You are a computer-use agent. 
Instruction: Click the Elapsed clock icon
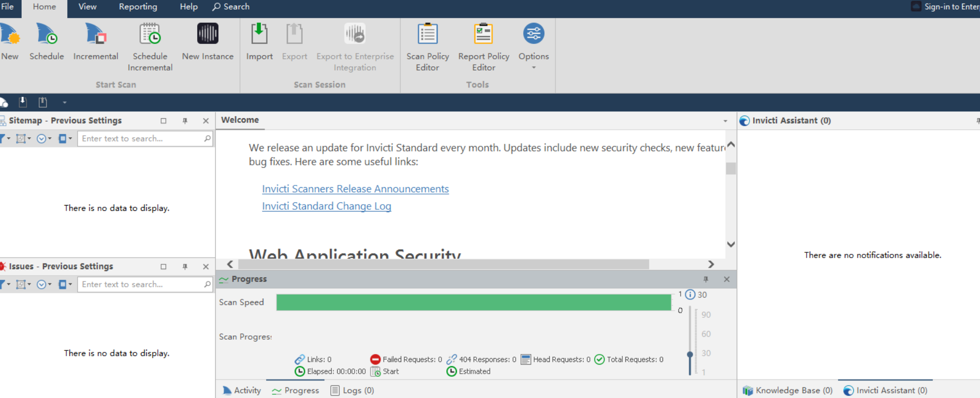click(x=299, y=372)
